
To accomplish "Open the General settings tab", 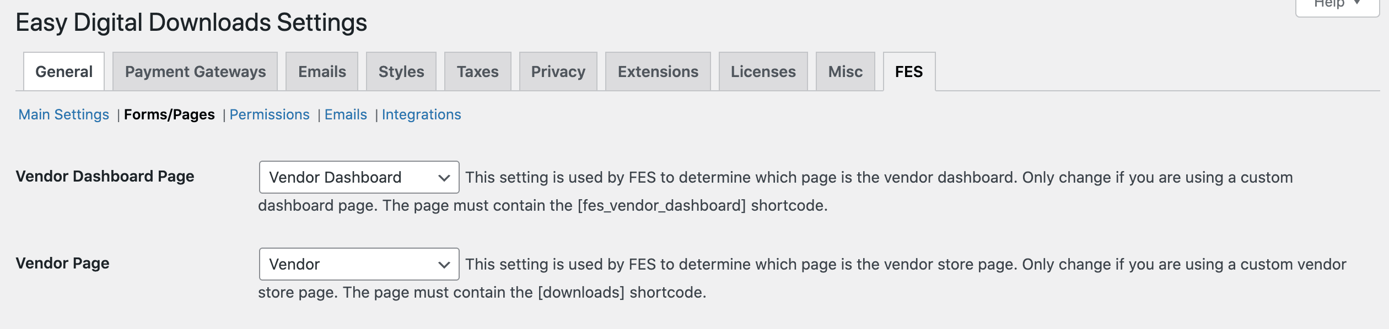I will (64, 72).
